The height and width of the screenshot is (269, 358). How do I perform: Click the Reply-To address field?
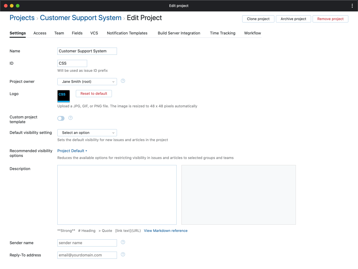87,255
